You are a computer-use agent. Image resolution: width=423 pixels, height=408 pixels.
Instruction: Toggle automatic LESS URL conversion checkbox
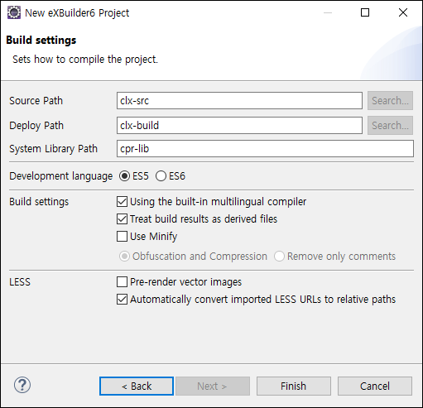point(122,300)
